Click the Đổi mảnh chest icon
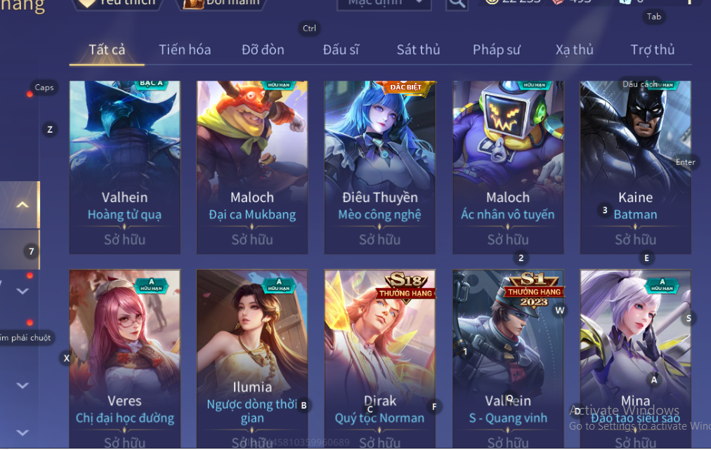The height and width of the screenshot is (450, 711). pos(193,4)
